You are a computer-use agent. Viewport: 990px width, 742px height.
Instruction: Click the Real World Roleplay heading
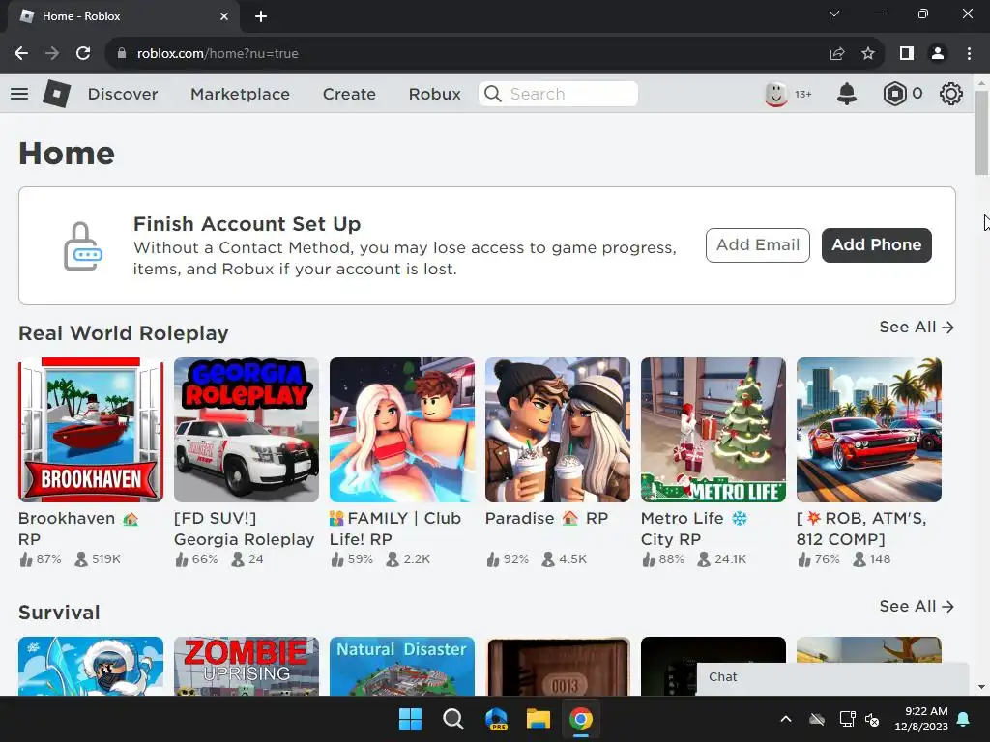click(x=123, y=332)
